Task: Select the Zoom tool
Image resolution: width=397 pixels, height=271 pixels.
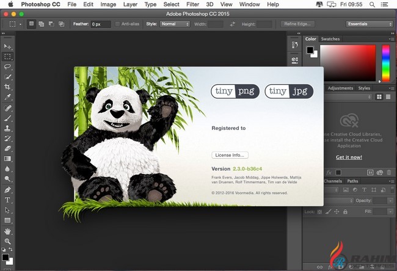Action: click(7, 241)
